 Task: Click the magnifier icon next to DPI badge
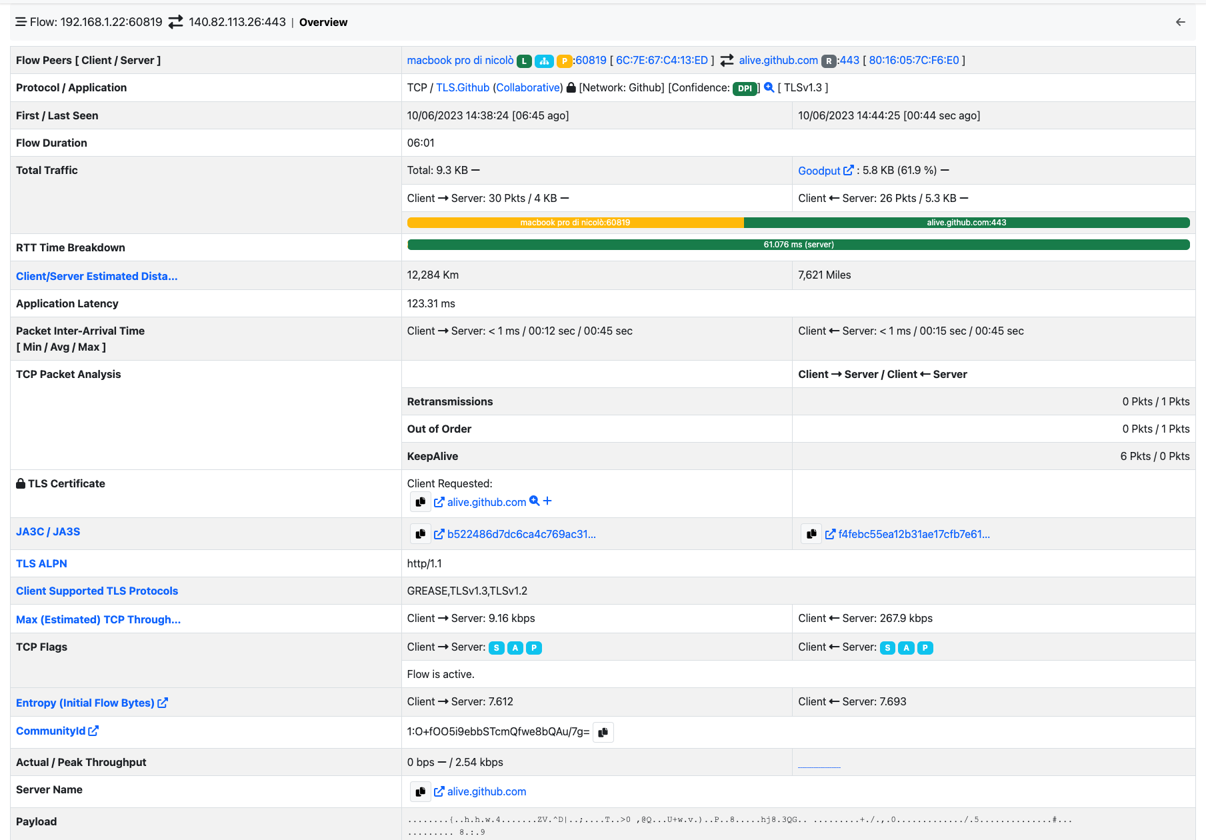point(769,87)
